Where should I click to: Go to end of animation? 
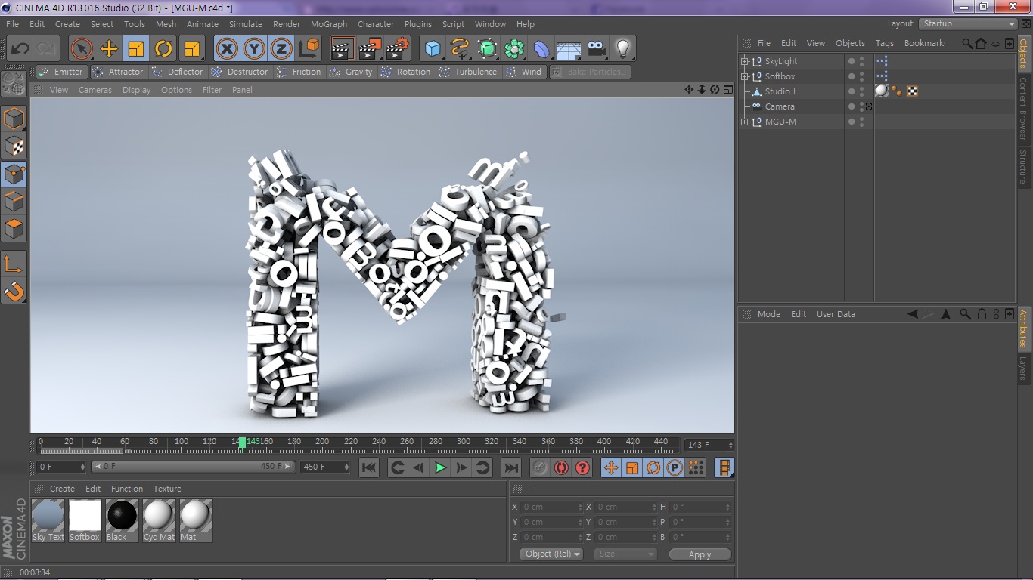511,468
